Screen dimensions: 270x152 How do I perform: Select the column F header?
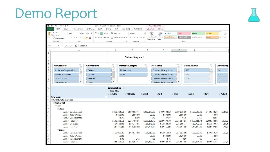click(x=179, y=50)
